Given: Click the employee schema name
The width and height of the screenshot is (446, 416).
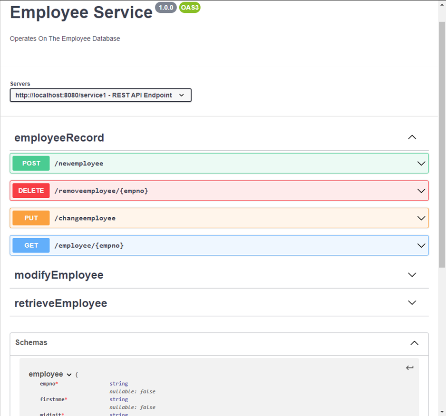Looking at the screenshot, I should 46,374.
